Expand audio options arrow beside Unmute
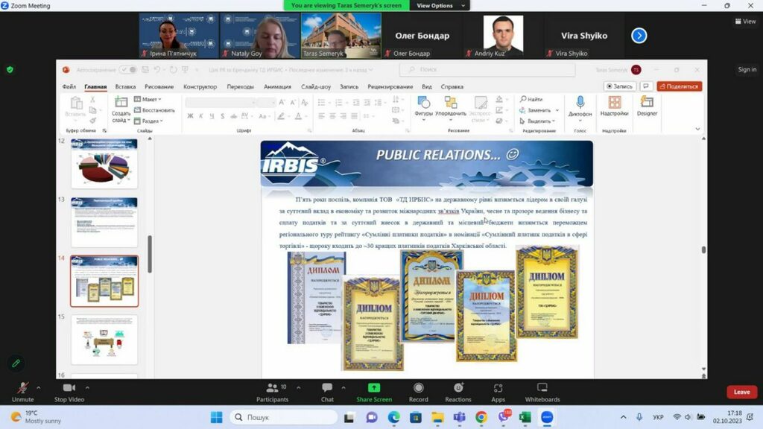Image resolution: width=763 pixels, height=429 pixels. [39, 387]
